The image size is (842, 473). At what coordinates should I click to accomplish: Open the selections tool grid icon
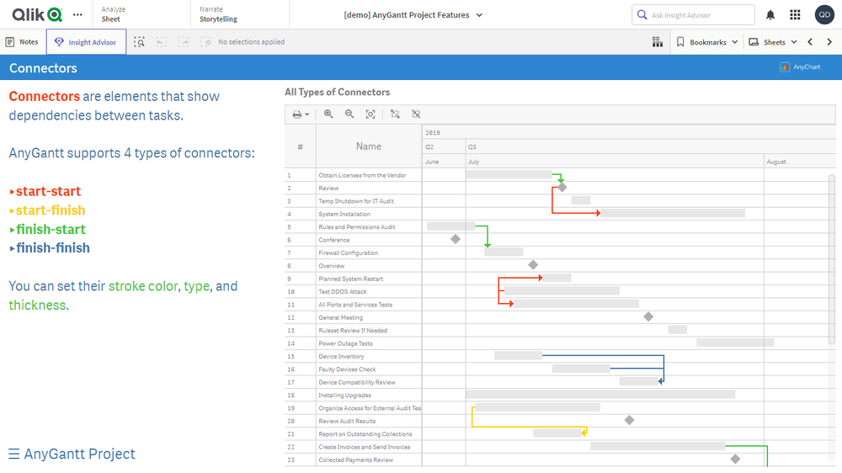[x=658, y=42]
